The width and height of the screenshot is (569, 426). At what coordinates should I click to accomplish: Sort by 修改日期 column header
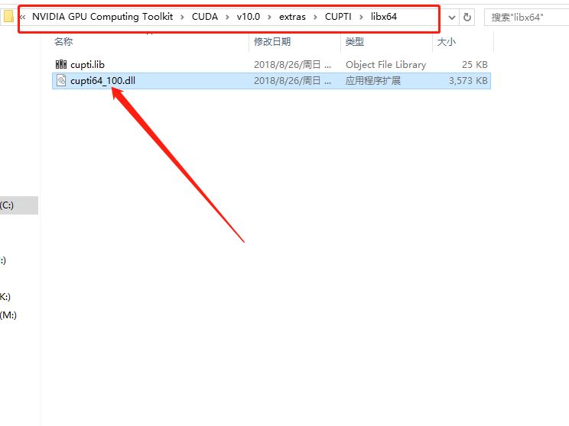[x=273, y=42]
